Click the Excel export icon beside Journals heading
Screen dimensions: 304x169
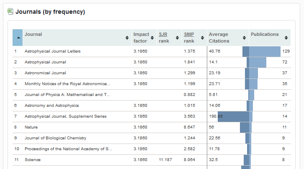[10, 12]
